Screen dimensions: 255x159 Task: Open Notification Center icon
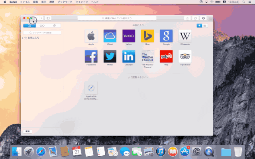click(x=249, y=2)
